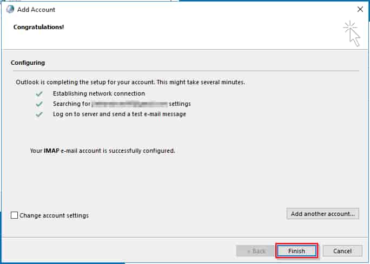370x264 pixels.
Task: Click the Add Account globe icon in title bar
Action: pos(10,9)
